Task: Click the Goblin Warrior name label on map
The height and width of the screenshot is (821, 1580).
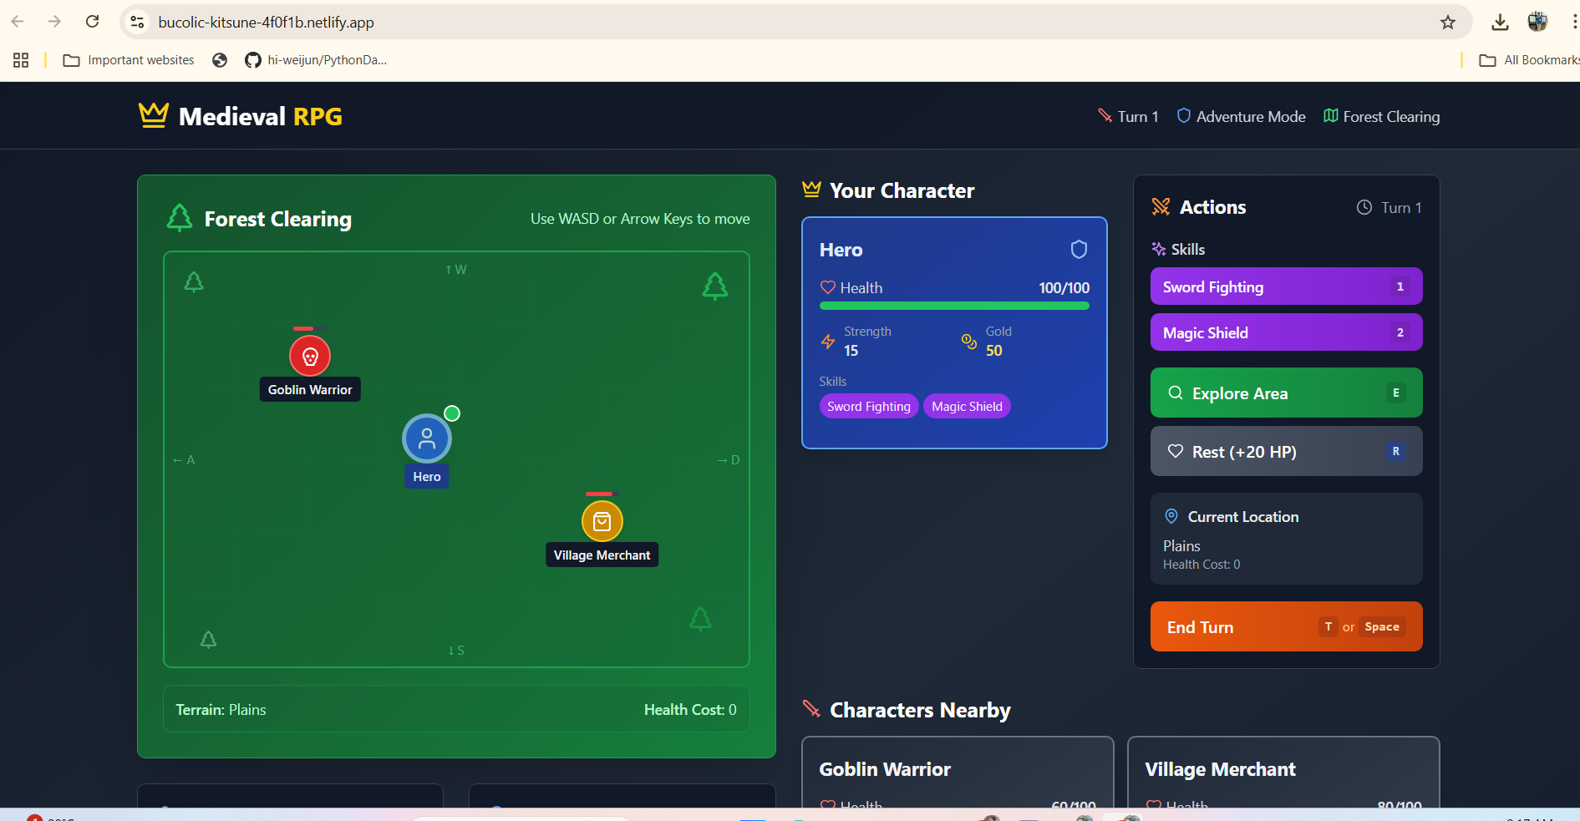Action: (x=310, y=390)
